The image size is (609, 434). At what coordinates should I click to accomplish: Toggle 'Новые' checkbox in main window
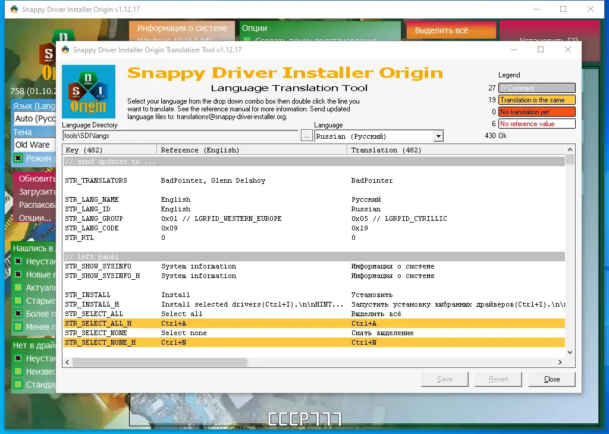tap(18, 274)
